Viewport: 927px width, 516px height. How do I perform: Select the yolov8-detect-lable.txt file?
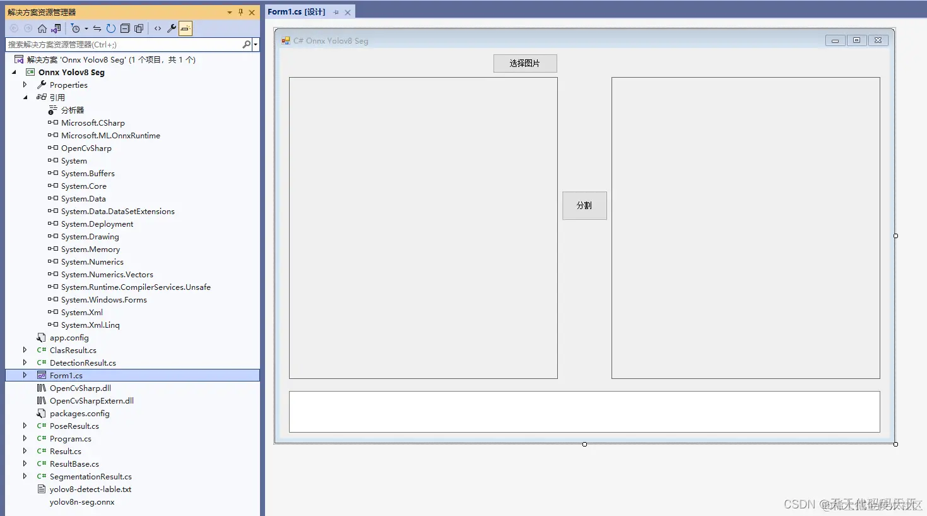tap(90, 489)
